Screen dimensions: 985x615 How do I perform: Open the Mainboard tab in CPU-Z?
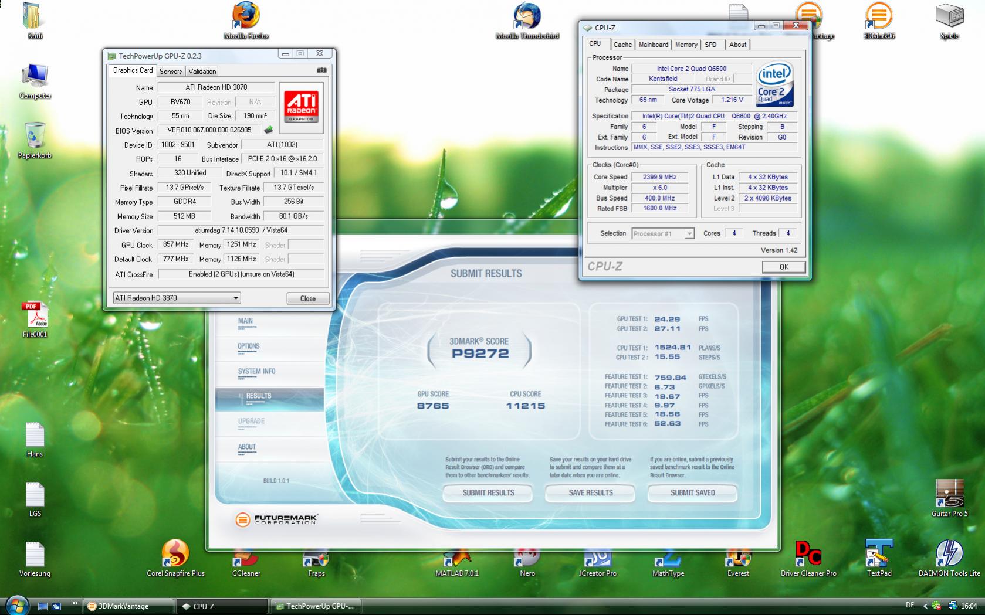click(654, 45)
